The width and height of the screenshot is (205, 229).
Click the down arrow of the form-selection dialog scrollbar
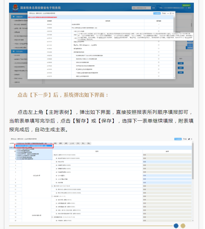pyautogui.click(x=174, y=78)
